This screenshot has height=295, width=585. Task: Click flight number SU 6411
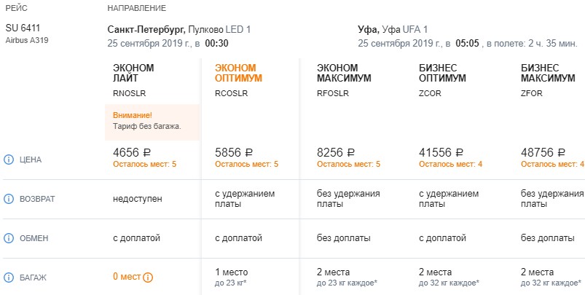(x=24, y=28)
